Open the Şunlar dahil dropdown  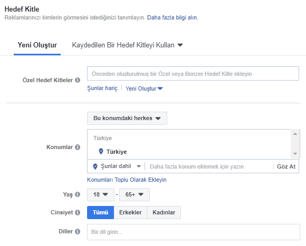[x=117, y=166]
